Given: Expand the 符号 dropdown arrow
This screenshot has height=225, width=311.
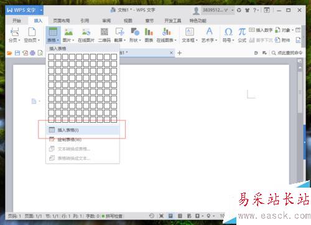Looking at the screenshot, I should (233, 40).
